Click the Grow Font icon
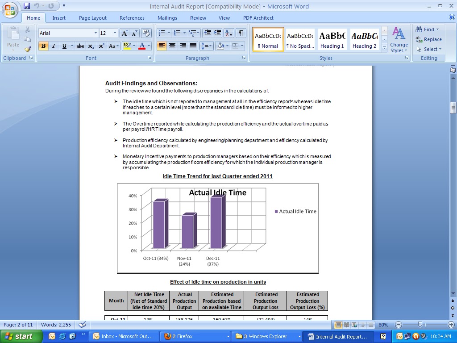This screenshot has height=343, width=457. click(x=125, y=33)
